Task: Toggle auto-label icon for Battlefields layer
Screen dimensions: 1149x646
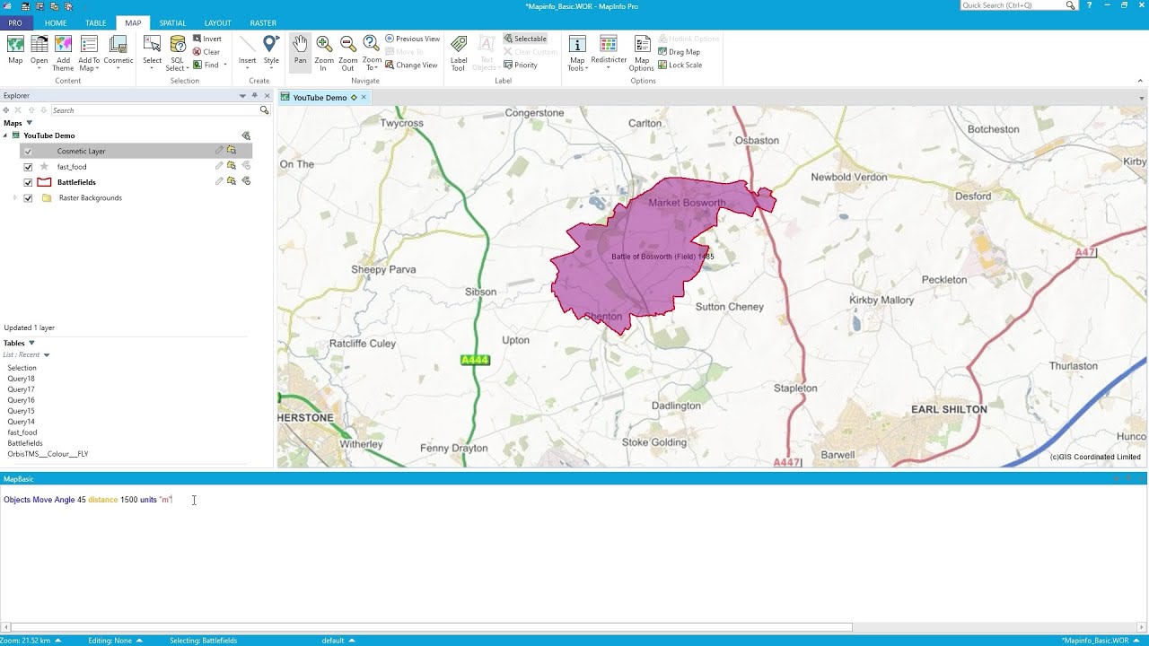Action: click(x=246, y=181)
